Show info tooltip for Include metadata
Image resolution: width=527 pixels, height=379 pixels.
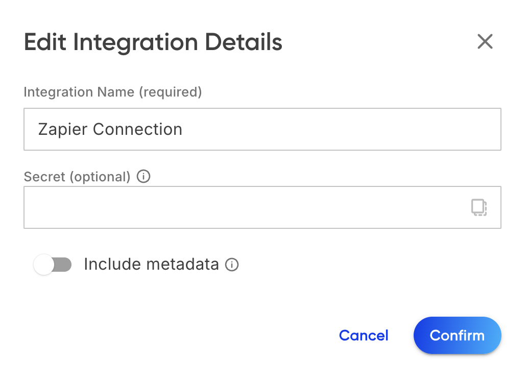coord(232,265)
